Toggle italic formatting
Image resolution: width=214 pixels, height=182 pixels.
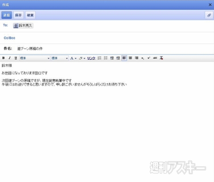pyautogui.click(x=9, y=58)
